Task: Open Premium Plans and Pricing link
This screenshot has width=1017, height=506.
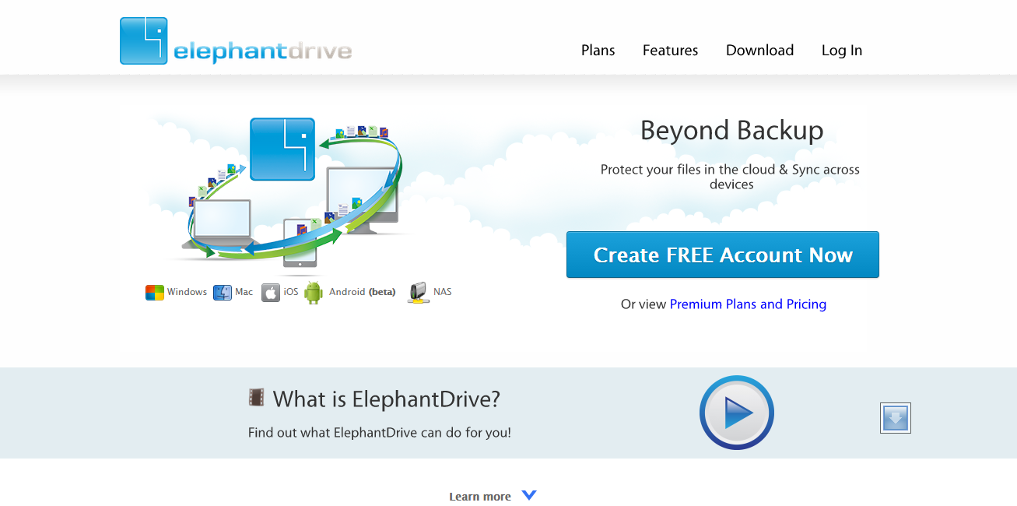Action: tap(748, 304)
